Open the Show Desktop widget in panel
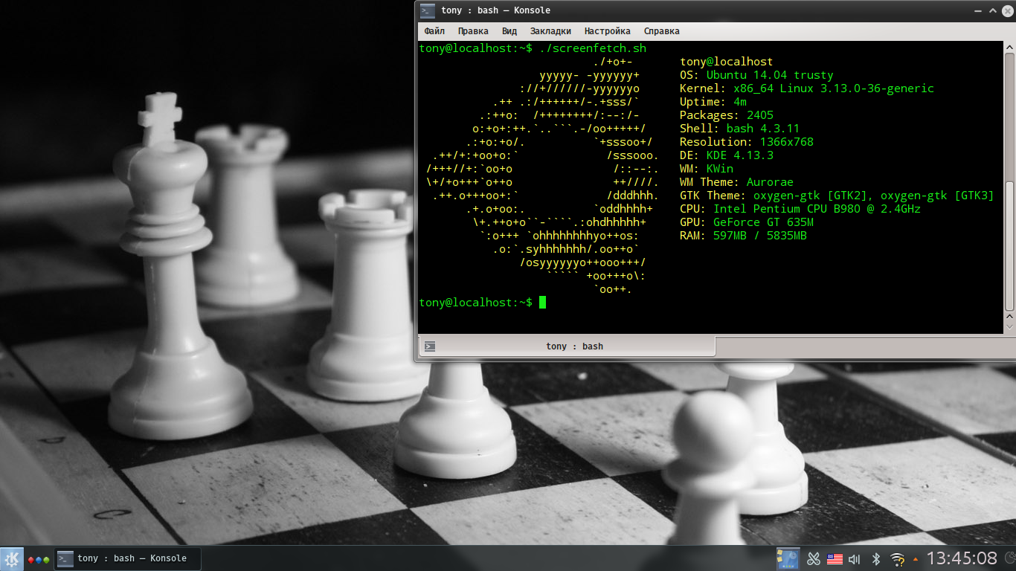 [788, 558]
